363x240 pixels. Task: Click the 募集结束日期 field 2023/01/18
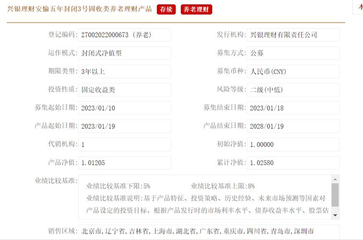point(293,108)
